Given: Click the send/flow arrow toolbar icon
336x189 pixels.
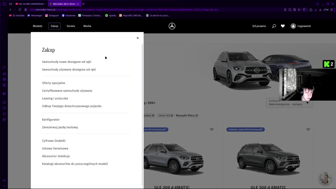Looking at the screenshot, I should pos(299,10).
